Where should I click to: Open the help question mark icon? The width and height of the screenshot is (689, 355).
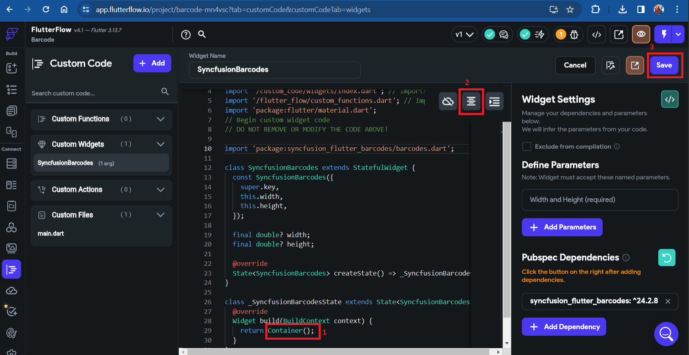(186, 35)
